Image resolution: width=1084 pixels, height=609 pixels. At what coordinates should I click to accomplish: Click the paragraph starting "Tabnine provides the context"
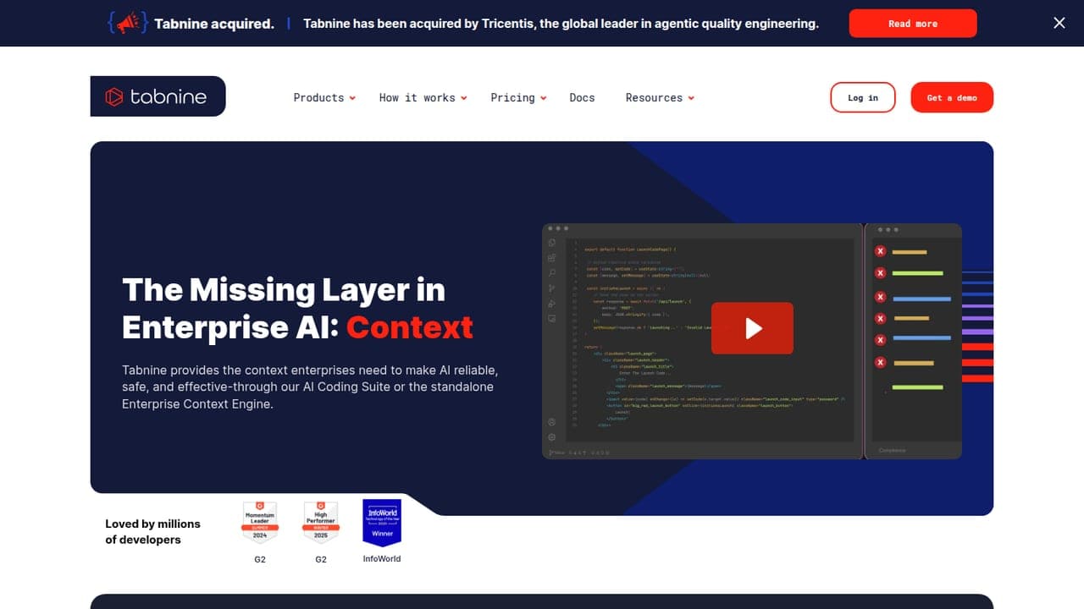coord(310,387)
